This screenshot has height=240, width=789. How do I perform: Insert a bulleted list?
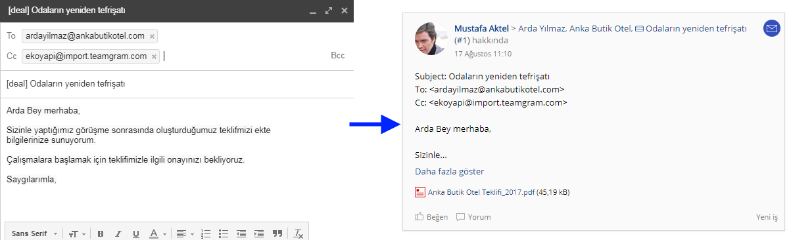(x=224, y=233)
